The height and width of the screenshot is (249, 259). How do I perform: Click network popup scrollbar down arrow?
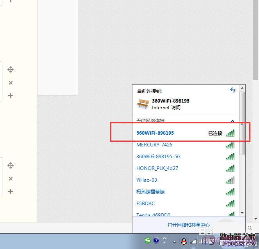(x=242, y=213)
